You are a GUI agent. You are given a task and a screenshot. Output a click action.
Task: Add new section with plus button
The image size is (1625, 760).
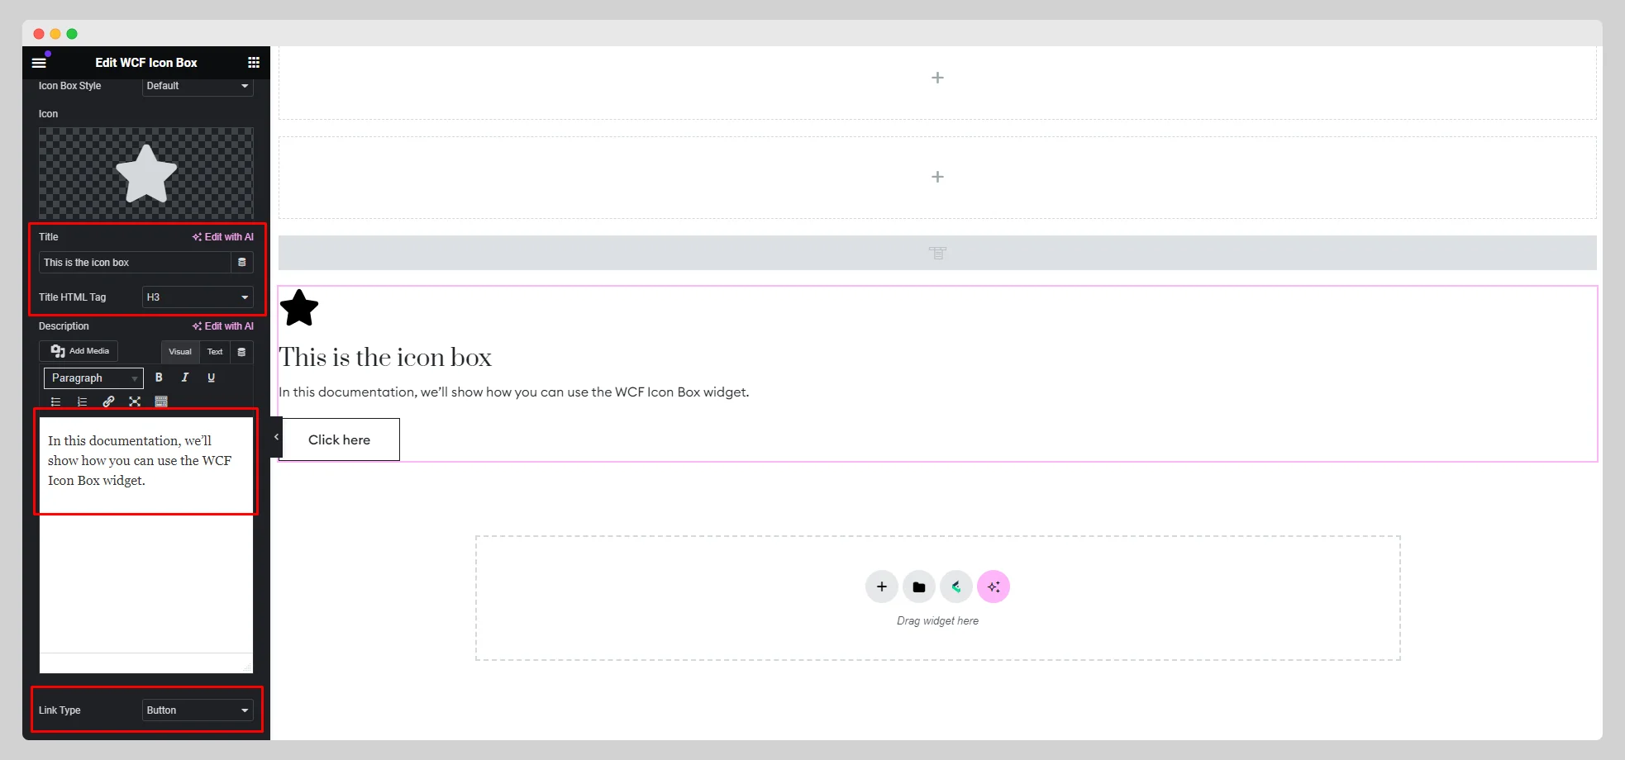pos(882,587)
